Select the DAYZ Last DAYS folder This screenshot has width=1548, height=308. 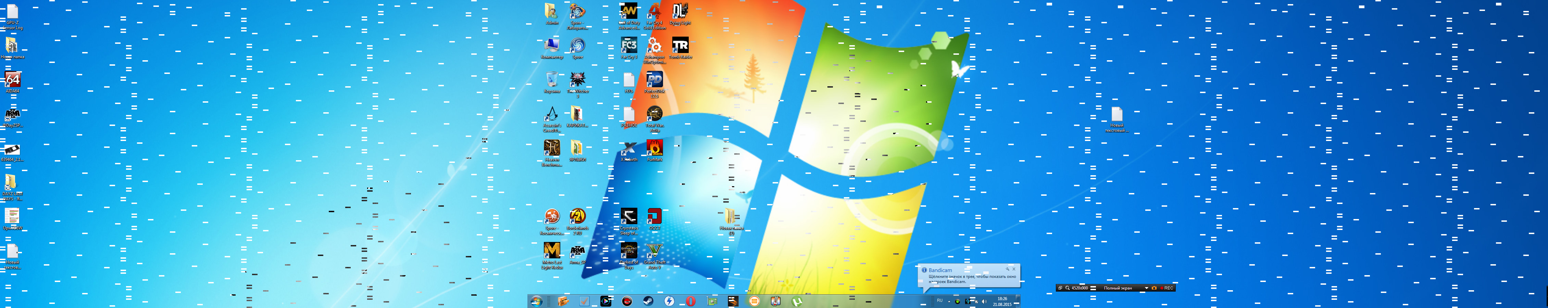tap(12, 187)
